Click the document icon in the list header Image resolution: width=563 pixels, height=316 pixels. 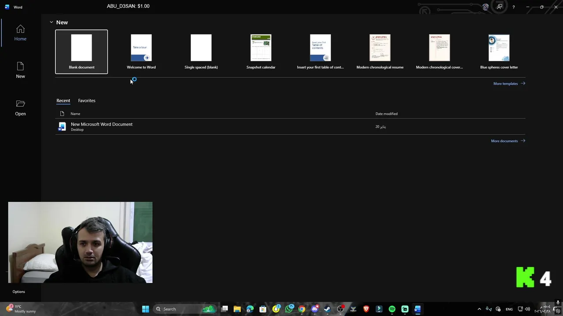tap(62, 114)
